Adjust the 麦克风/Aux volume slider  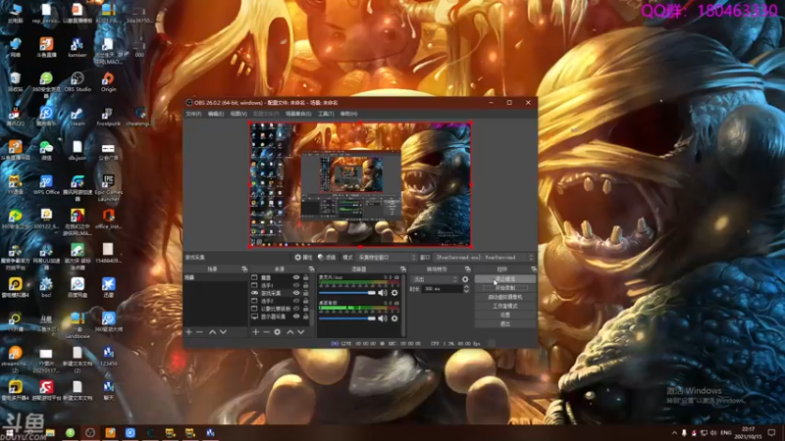pyautogui.click(x=347, y=293)
